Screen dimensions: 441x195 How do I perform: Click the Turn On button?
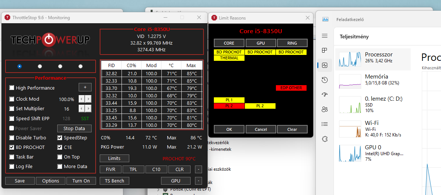(81, 181)
